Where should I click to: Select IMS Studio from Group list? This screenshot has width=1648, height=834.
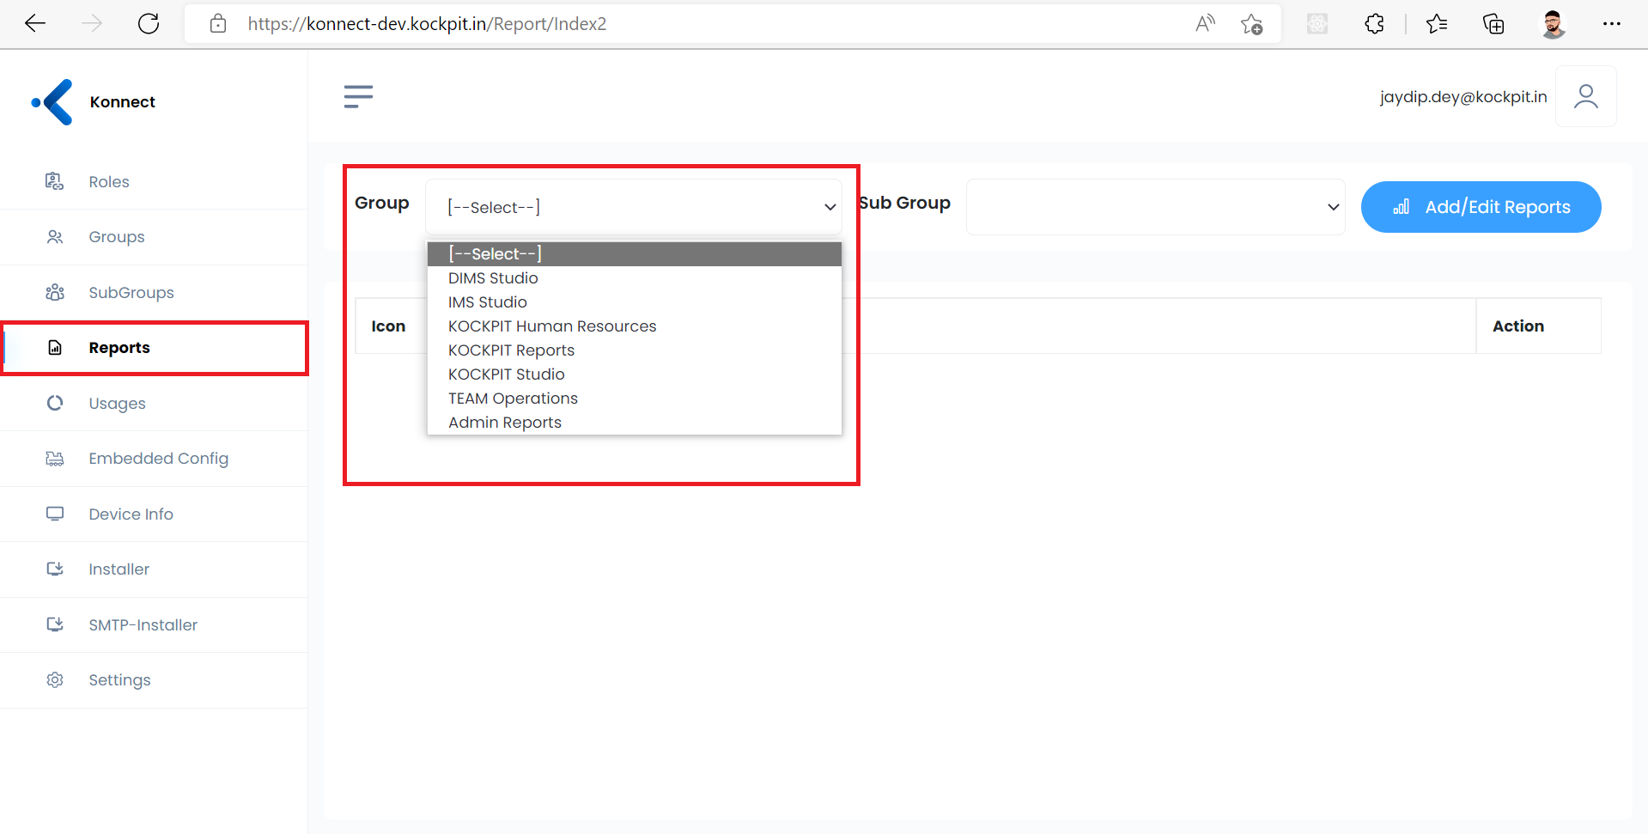click(x=634, y=302)
